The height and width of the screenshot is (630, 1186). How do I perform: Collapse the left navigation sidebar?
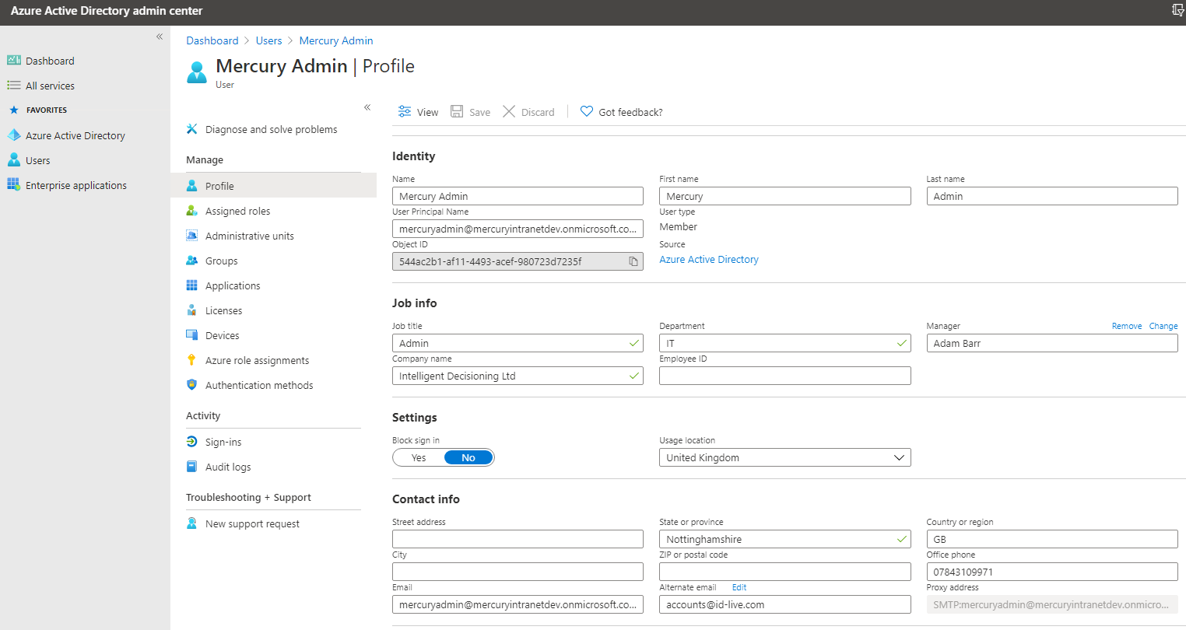[160, 37]
